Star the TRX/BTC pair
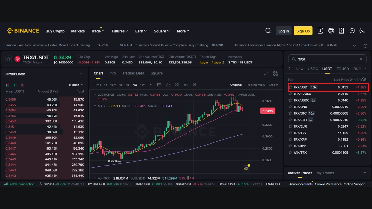 pyautogui.click(x=290, y=113)
